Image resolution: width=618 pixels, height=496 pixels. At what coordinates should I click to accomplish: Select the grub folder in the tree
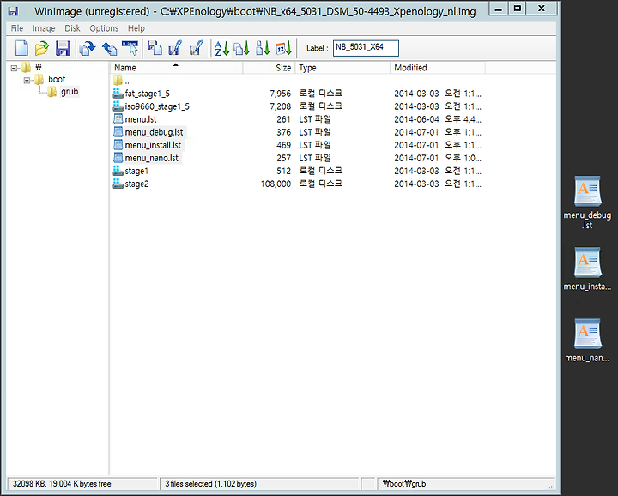click(70, 92)
